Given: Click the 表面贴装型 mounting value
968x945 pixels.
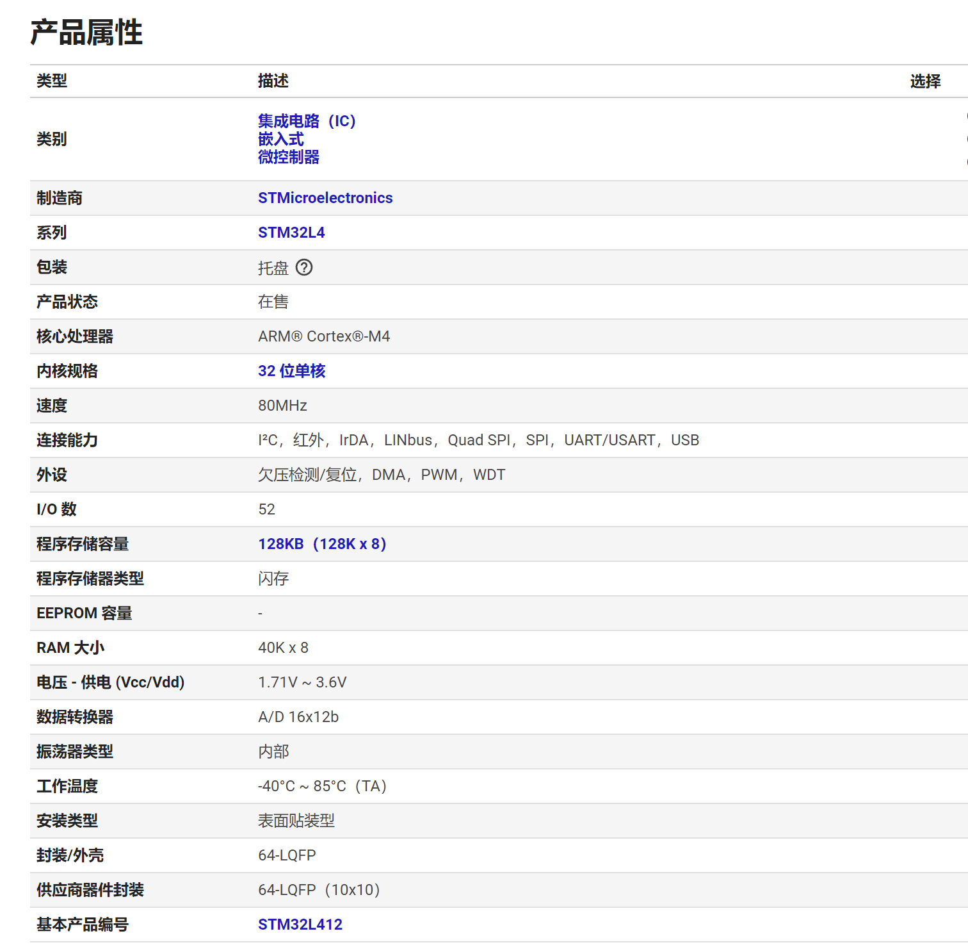Looking at the screenshot, I should [296, 821].
